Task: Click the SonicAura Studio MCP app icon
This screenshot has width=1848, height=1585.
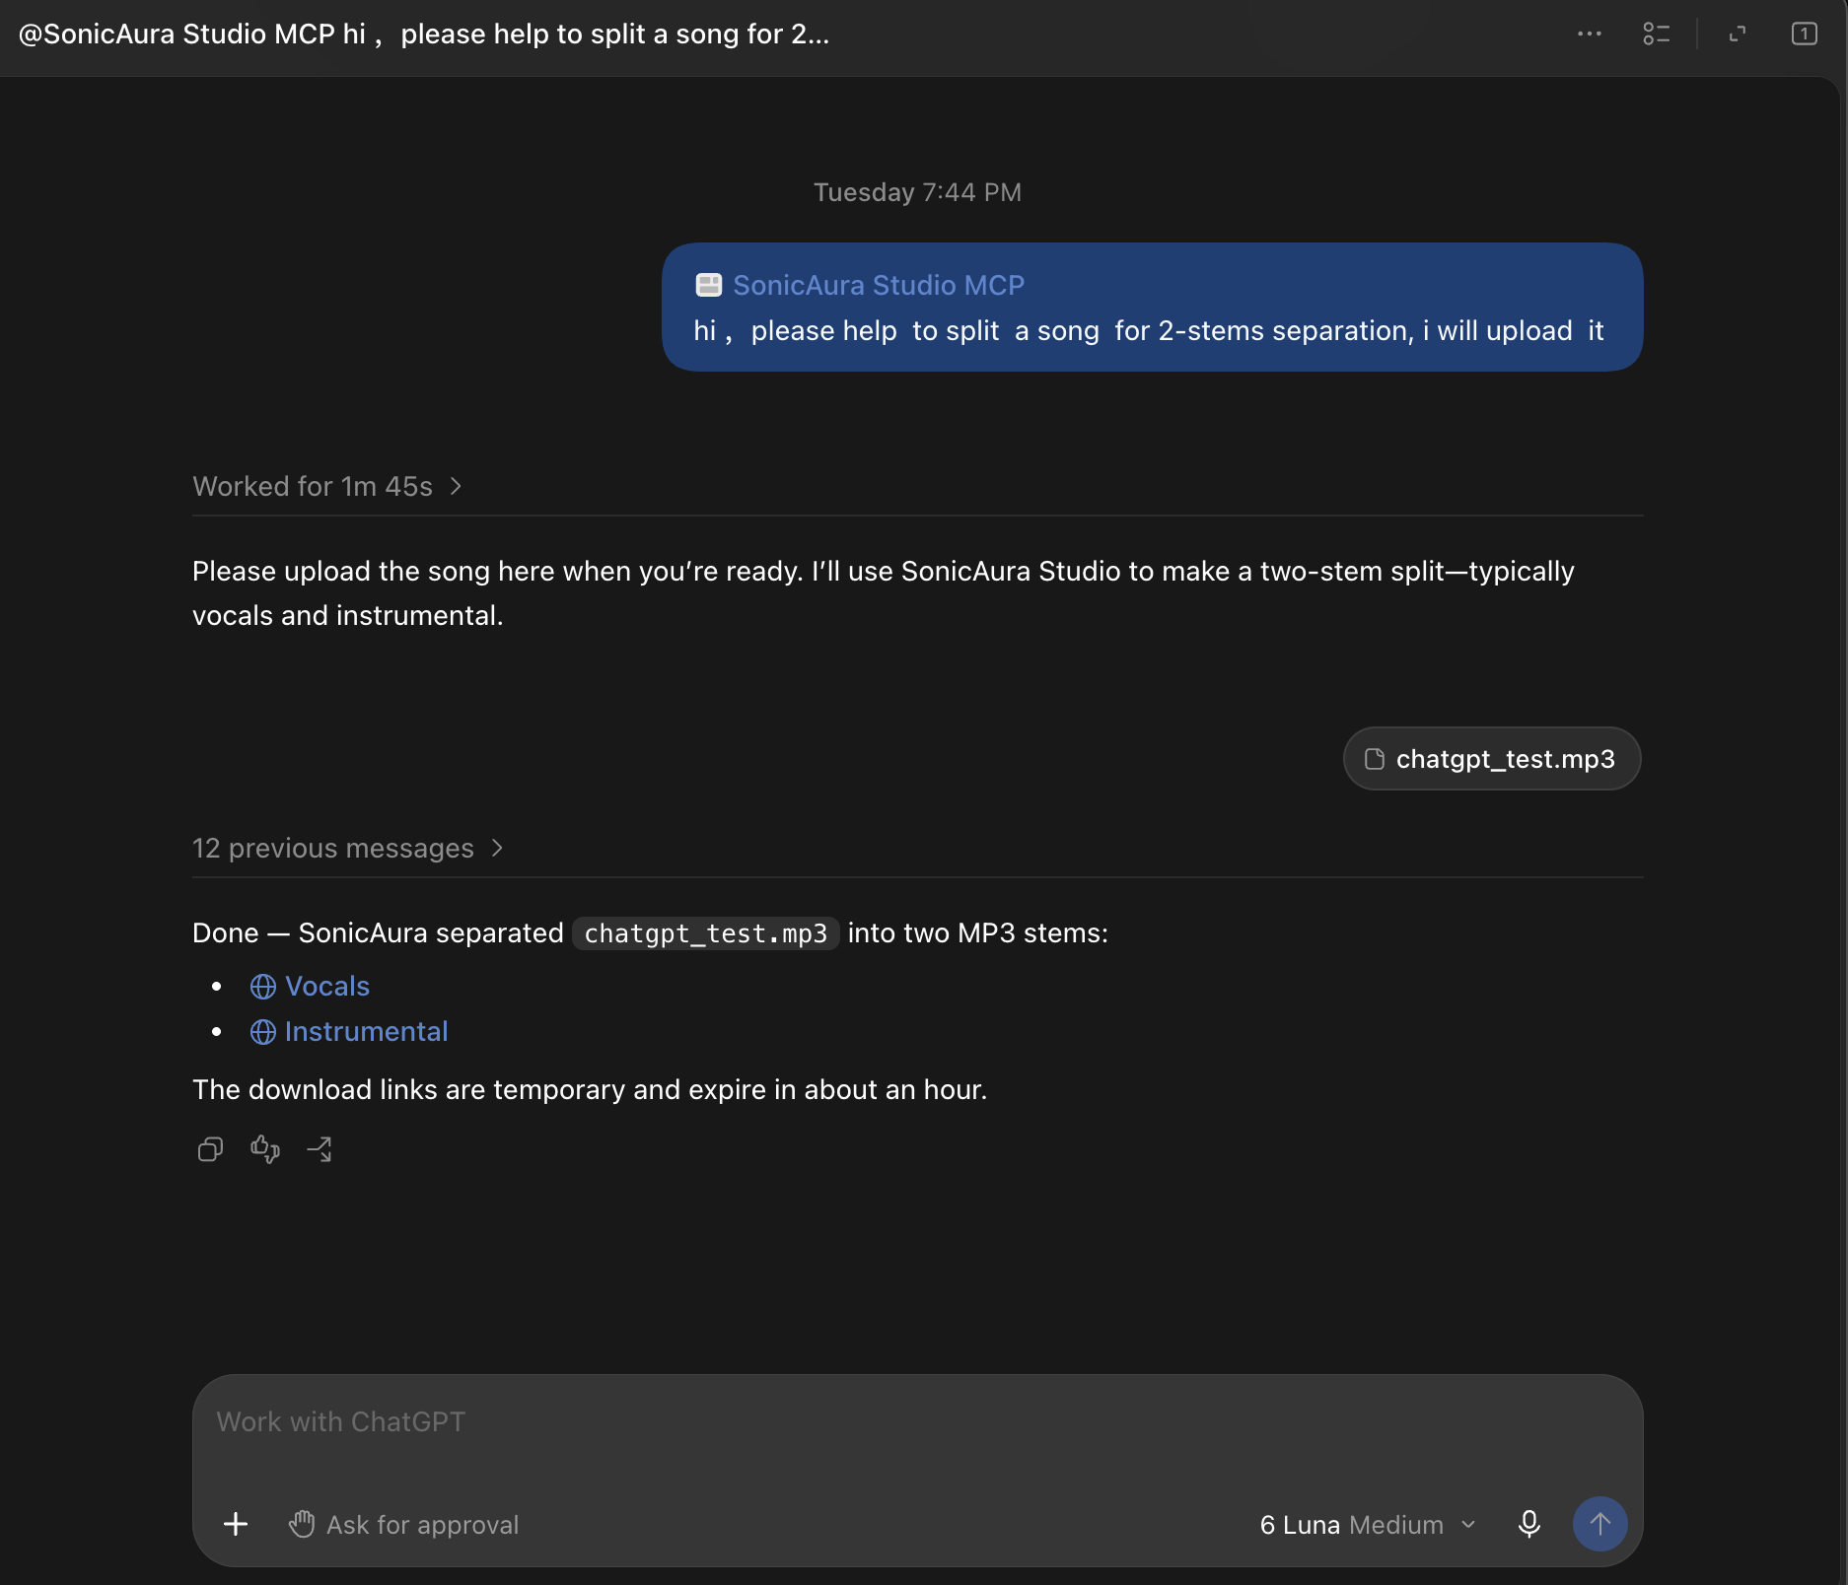Action: coord(708,285)
